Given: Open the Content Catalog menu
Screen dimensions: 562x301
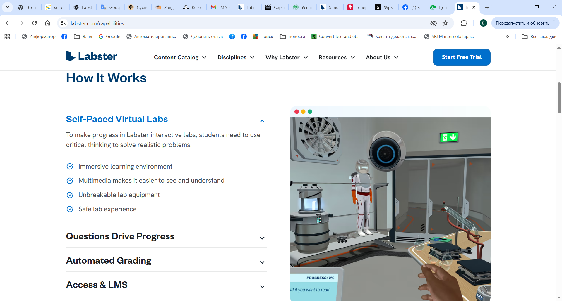Looking at the screenshot, I should (x=180, y=58).
